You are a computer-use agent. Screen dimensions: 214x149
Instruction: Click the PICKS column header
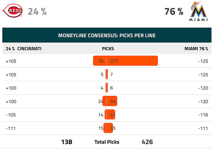[108, 49]
